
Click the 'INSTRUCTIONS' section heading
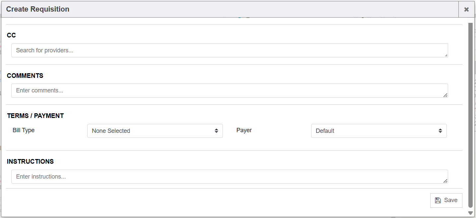pyautogui.click(x=30, y=161)
